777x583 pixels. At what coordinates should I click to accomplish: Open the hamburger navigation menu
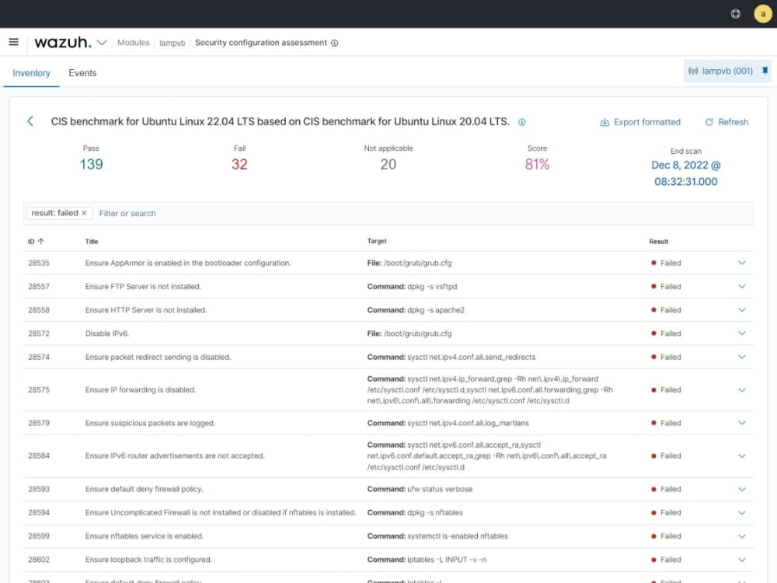[x=13, y=42]
